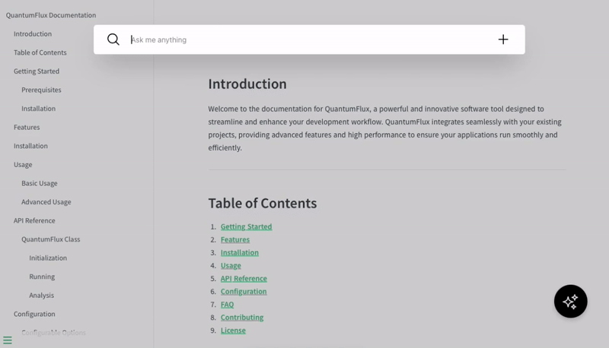Open the Getting Started contents link
This screenshot has width=609, height=348.
(x=246, y=226)
